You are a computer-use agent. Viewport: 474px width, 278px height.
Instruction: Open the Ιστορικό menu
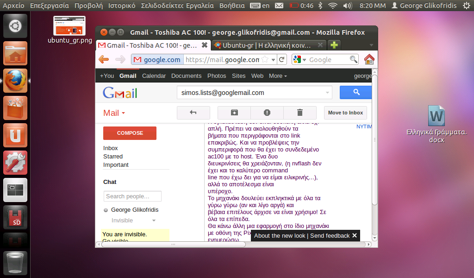click(122, 6)
